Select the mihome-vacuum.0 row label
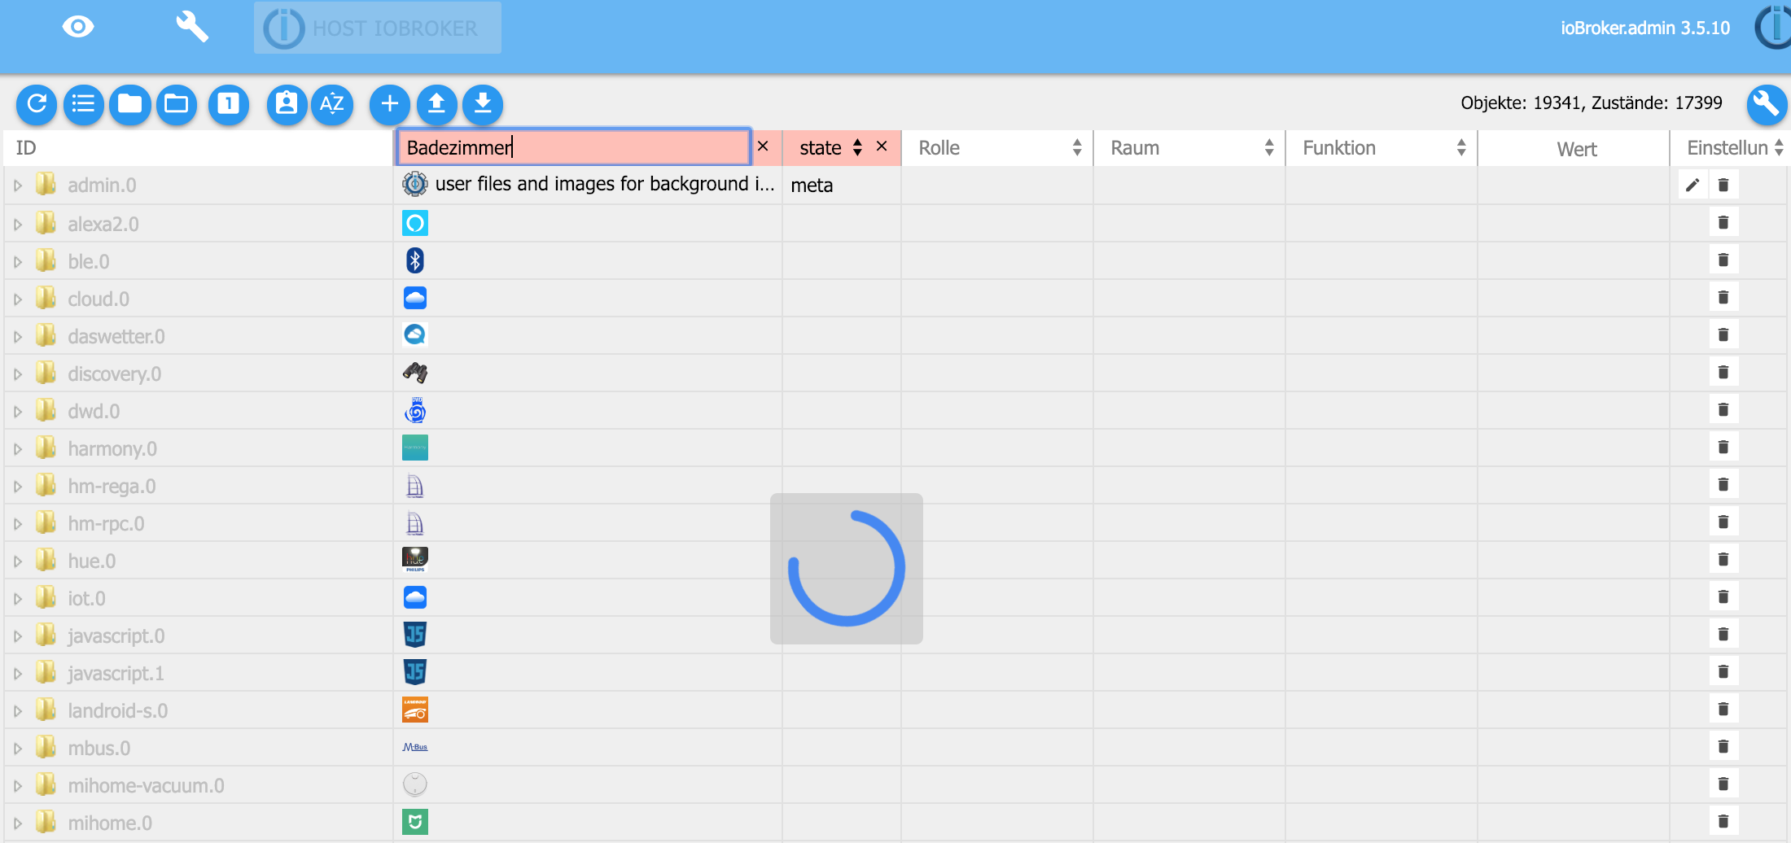1791x843 pixels. point(147,785)
